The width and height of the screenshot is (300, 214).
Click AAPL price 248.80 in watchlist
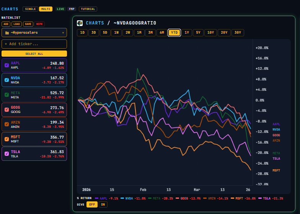point(57,64)
